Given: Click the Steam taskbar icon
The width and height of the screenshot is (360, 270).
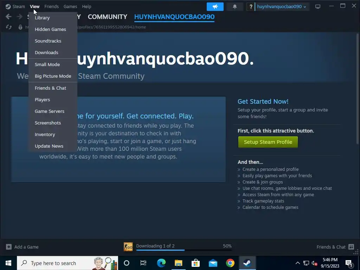Looking at the screenshot, I should tap(247, 263).
